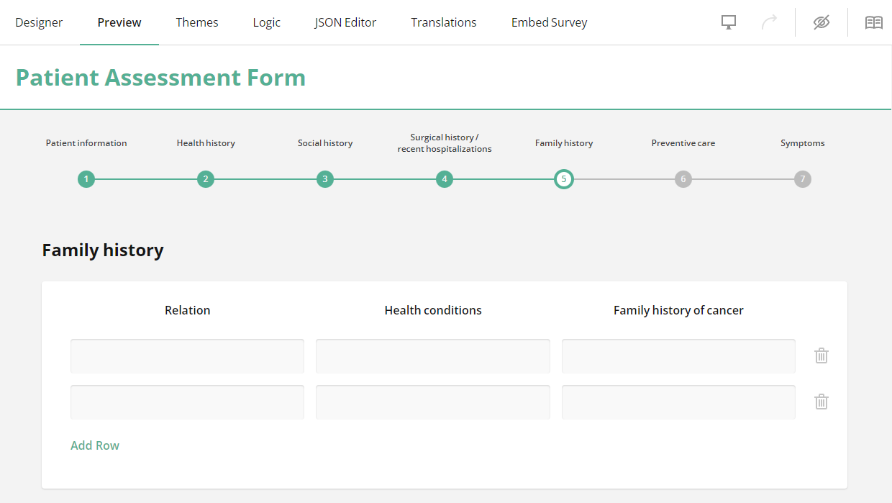Jump to step 2 Health history

pos(206,179)
